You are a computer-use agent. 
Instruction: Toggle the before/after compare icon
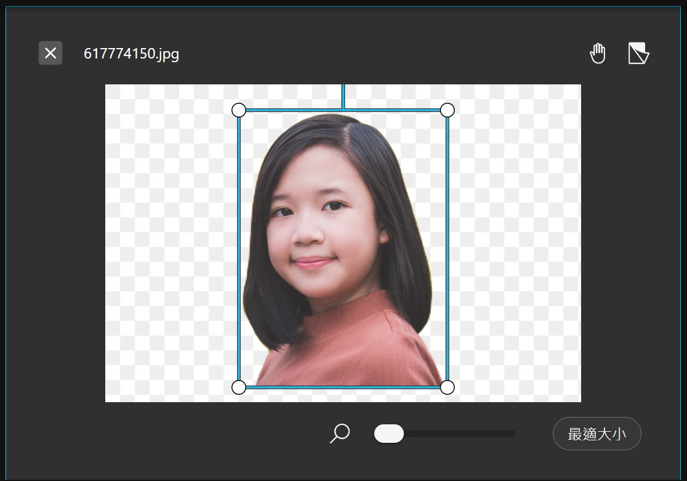click(638, 54)
